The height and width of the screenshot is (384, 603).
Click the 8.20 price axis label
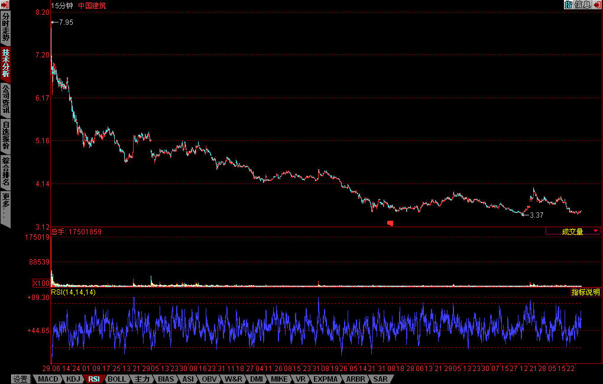tap(43, 12)
